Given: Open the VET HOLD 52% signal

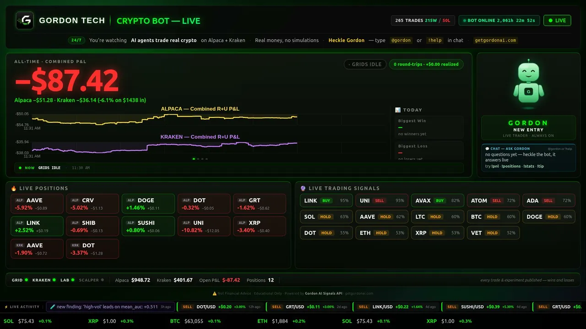Looking at the screenshot, I should pos(493,233).
